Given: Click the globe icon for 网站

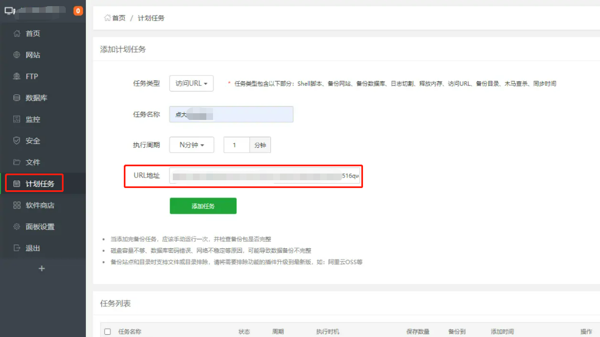Looking at the screenshot, I should [x=17, y=55].
